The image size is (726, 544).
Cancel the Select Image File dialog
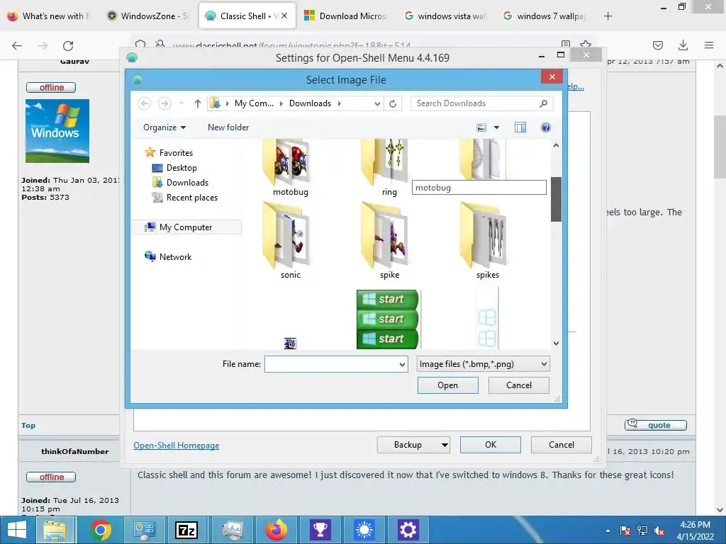click(518, 385)
